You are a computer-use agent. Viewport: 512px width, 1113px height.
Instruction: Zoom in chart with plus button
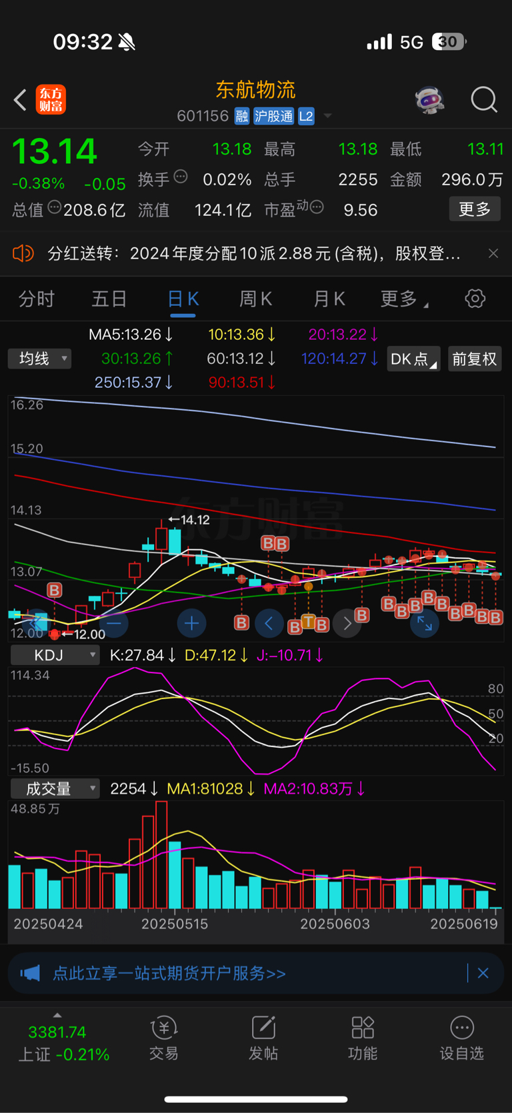[x=191, y=624]
